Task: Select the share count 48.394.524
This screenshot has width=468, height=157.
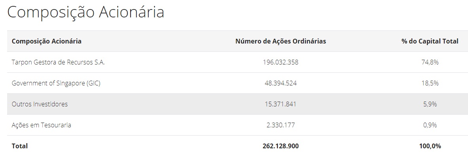Action: (x=280, y=83)
